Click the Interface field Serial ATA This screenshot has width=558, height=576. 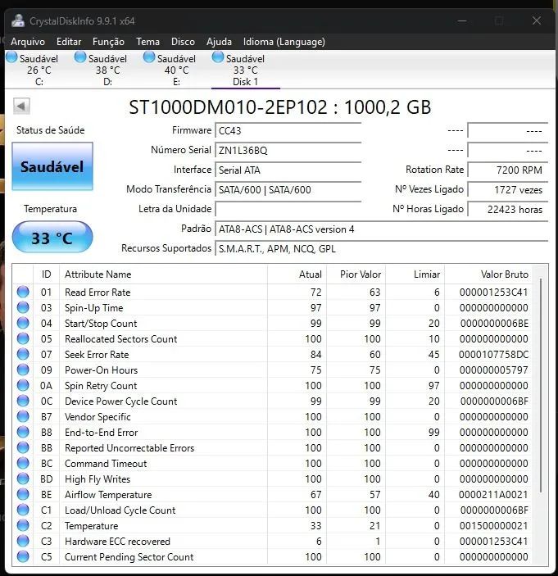288,170
